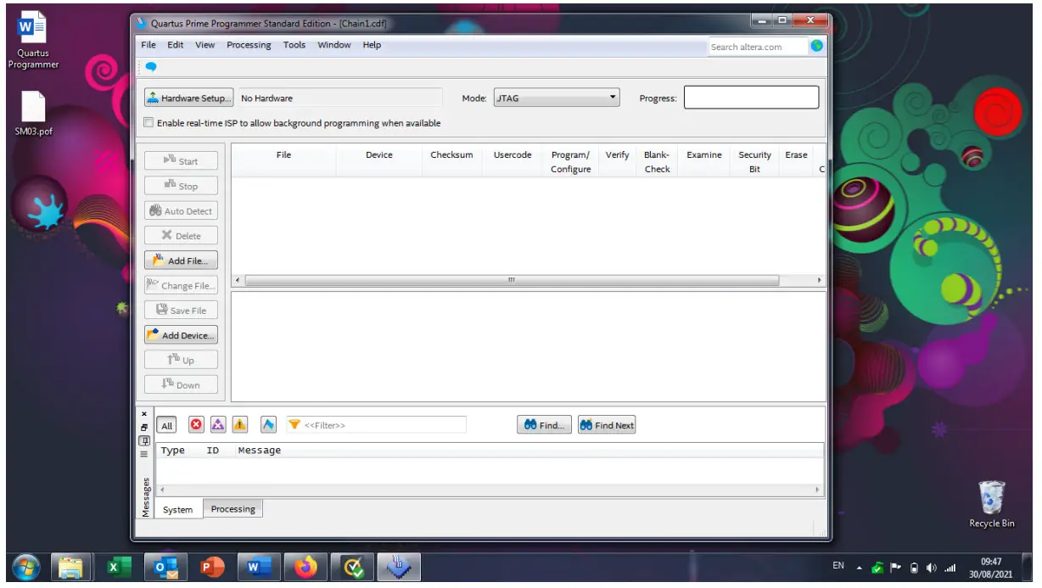Open the Recycle Bin desktop icon

click(x=991, y=505)
